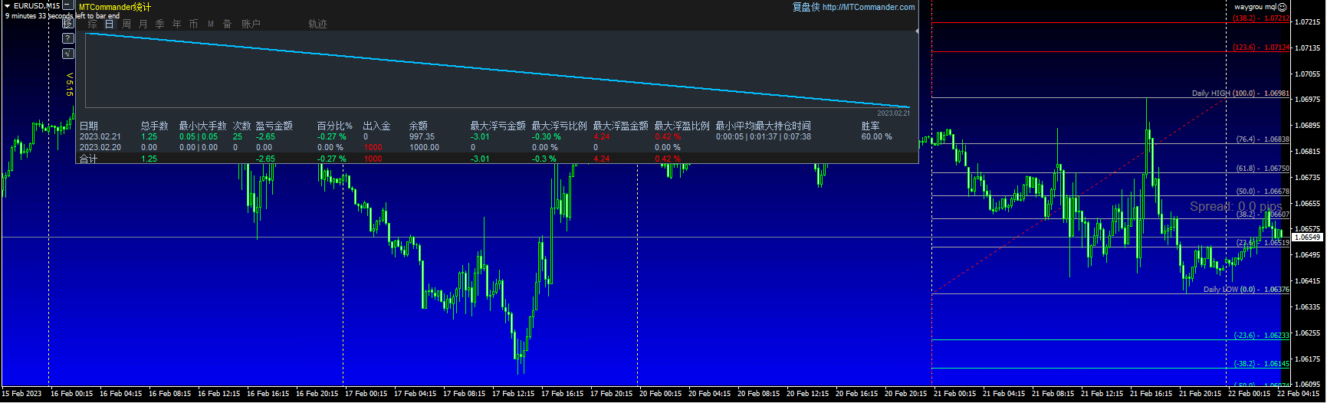
Task: Collapse panel using small right-edge arrow
Action: click(x=917, y=31)
